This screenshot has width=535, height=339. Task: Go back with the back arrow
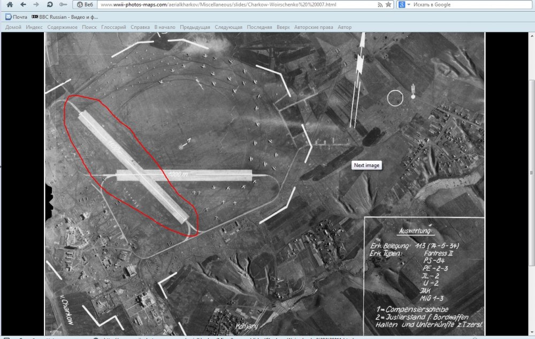(23, 4)
